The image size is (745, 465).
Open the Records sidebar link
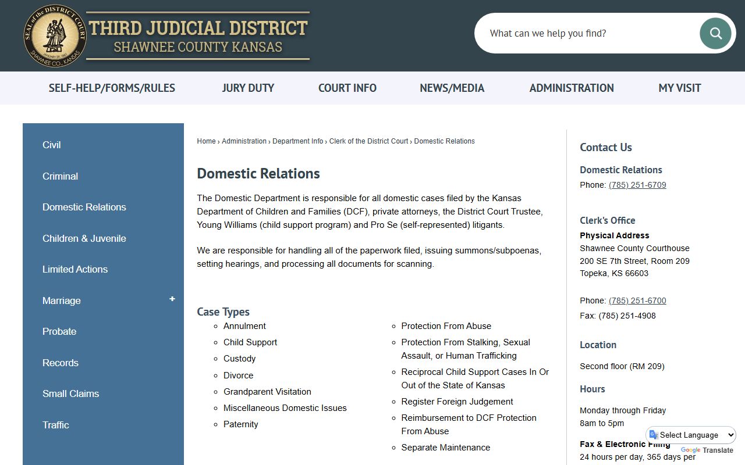[x=61, y=363]
